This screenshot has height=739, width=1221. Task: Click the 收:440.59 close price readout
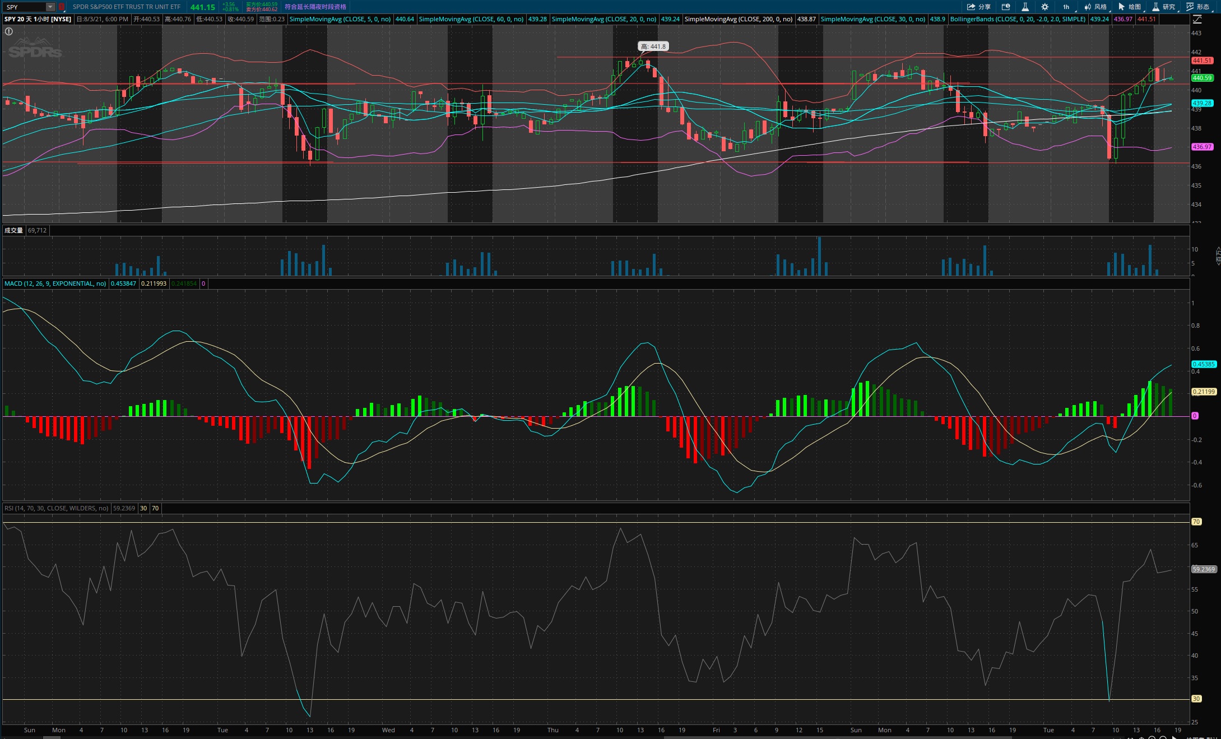pyautogui.click(x=241, y=19)
